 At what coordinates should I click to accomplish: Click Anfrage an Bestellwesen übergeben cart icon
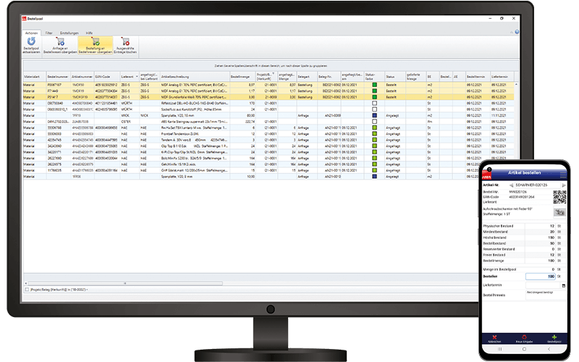click(x=60, y=41)
